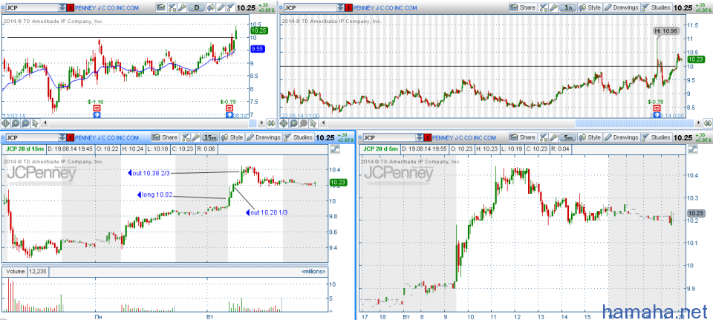This screenshot has height=320, width=713.
Task: Select the pointer cursor tool under 1h chart
Action: (315, 123)
